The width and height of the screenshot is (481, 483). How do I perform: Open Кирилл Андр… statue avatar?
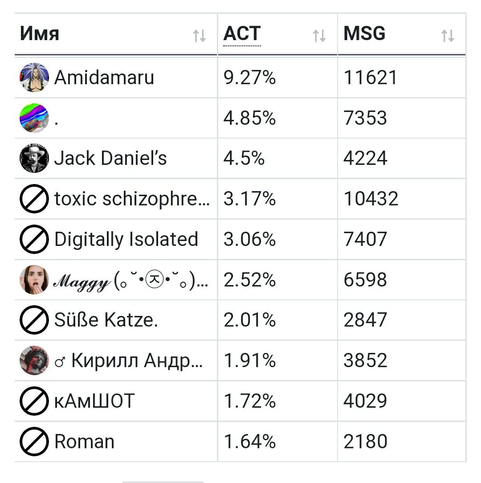[x=34, y=360]
